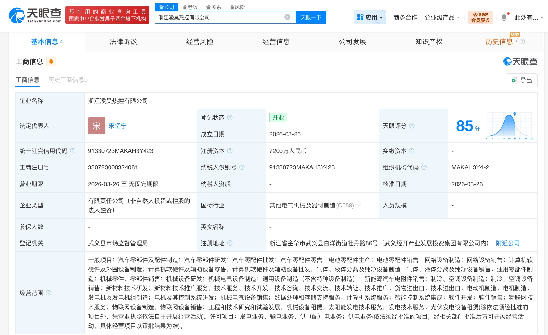The image size is (548, 335).
Task: Clear the search box with X icon
Action: [287, 17]
